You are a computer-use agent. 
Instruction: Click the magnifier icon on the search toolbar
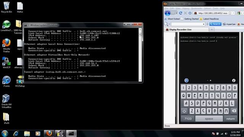(166, 24)
